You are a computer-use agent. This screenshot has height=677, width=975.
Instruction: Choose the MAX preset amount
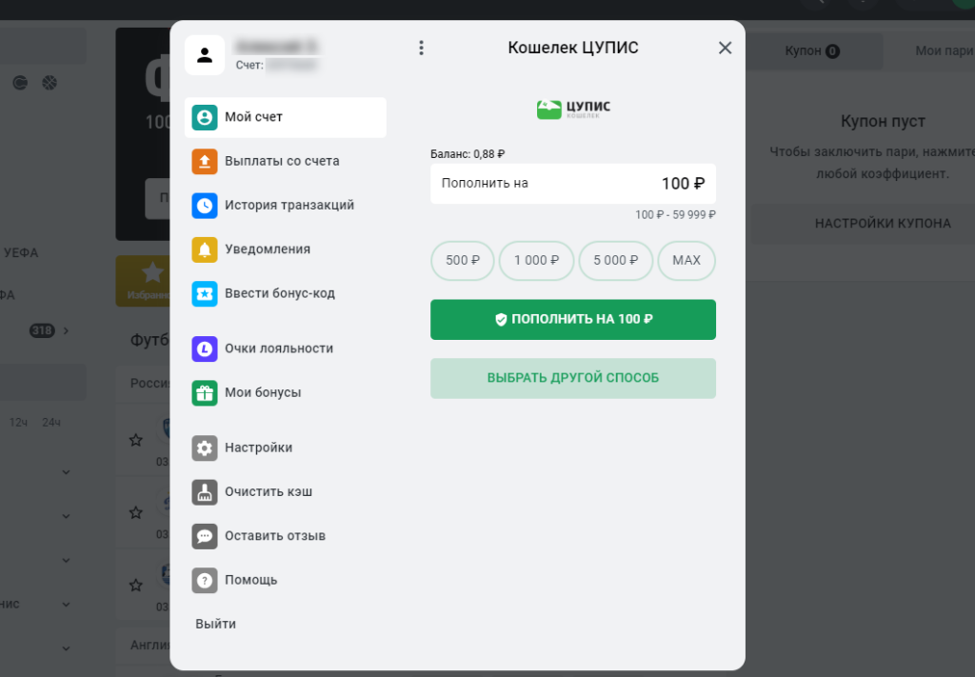point(686,261)
